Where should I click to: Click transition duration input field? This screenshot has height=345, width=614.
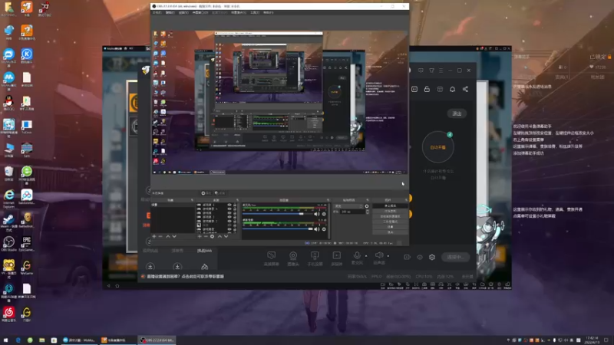(352, 212)
